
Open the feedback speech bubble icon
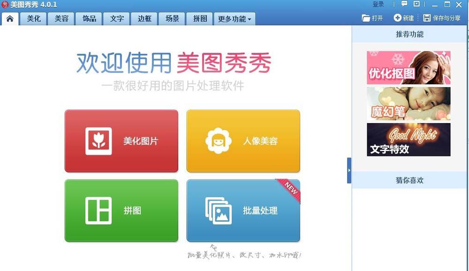click(x=404, y=4)
